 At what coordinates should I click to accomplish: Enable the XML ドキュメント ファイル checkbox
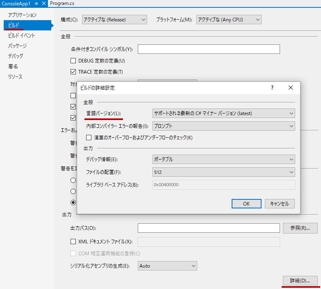coord(73,242)
